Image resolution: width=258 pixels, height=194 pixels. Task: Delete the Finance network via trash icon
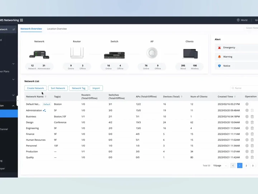(252, 134)
